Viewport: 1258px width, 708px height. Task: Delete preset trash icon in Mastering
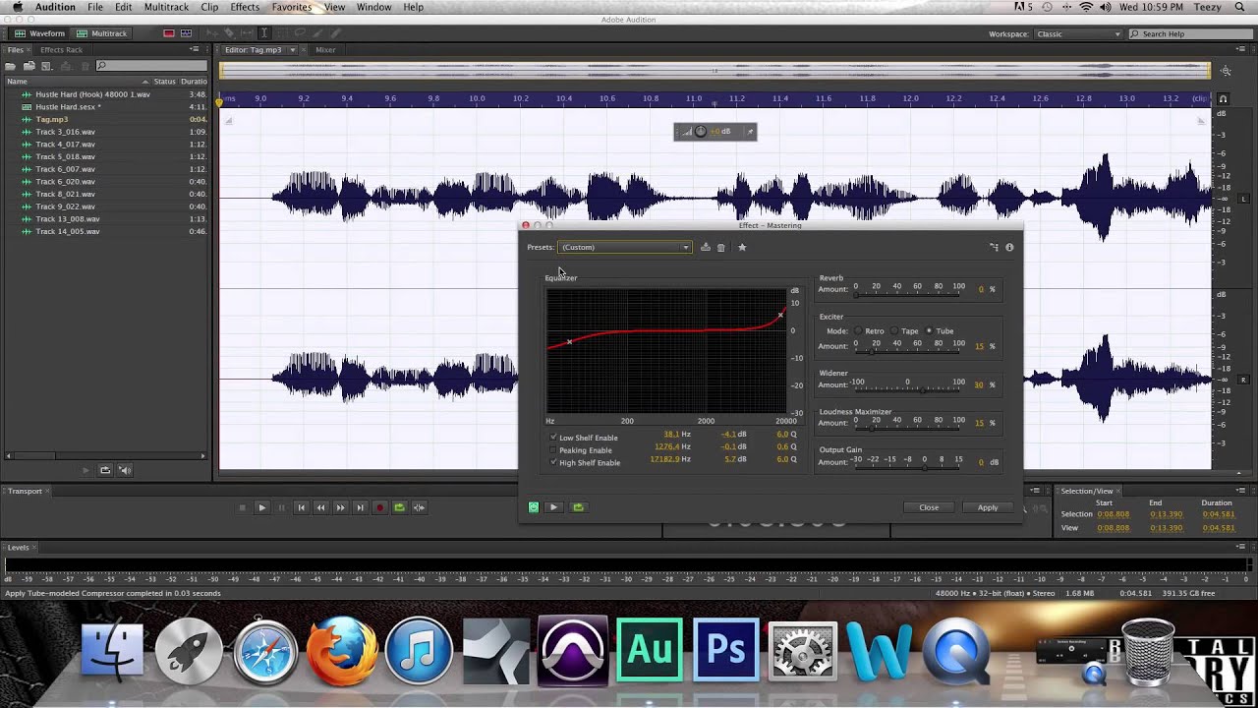click(720, 247)
